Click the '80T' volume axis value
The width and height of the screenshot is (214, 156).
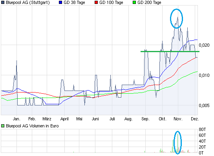[x=202, y=129]
